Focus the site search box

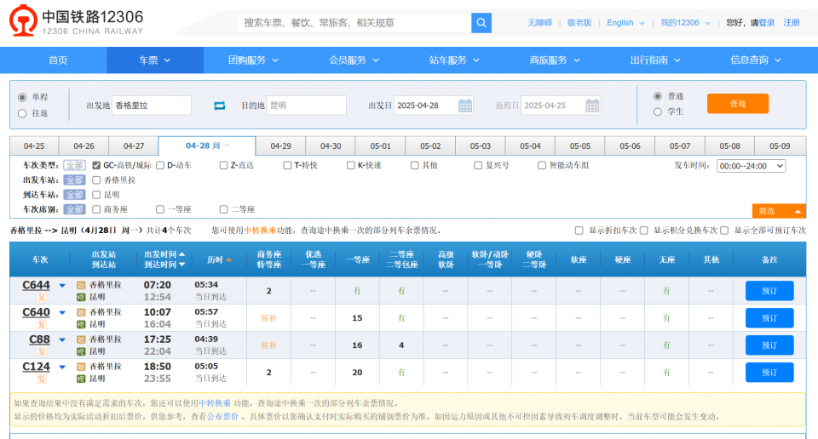pyautogui.click(x=354, y=23)
